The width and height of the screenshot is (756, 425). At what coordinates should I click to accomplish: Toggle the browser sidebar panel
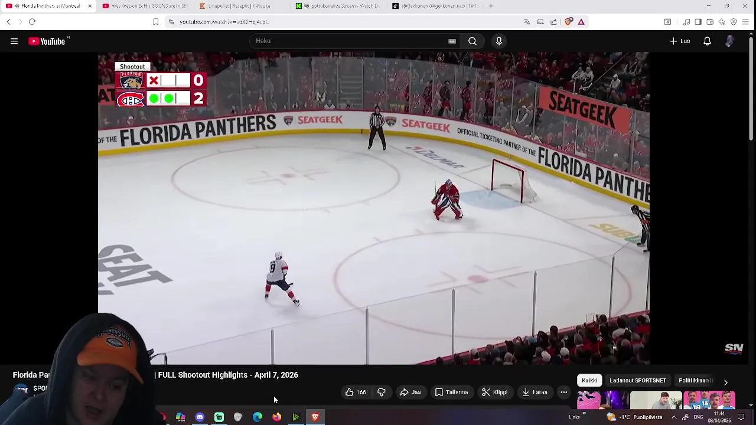click(x=698, y=22)
